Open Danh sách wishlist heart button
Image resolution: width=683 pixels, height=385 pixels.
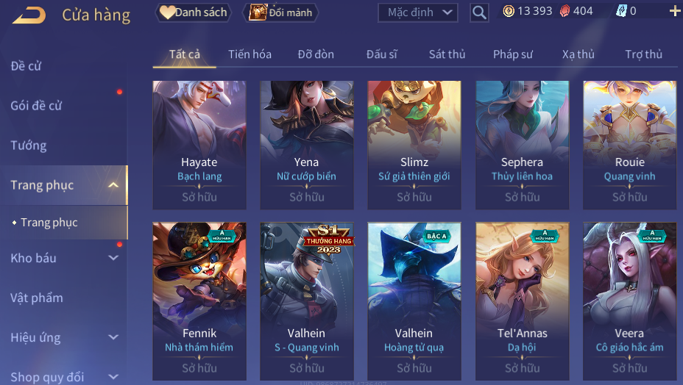[194, 12]
